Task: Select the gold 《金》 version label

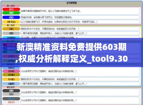Action: [11, 29]
